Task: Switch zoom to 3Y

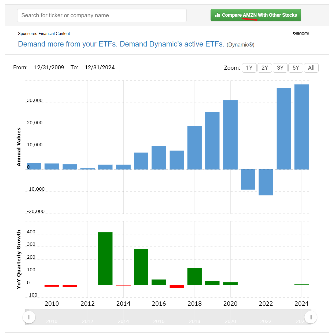Action: pos(280,68)
